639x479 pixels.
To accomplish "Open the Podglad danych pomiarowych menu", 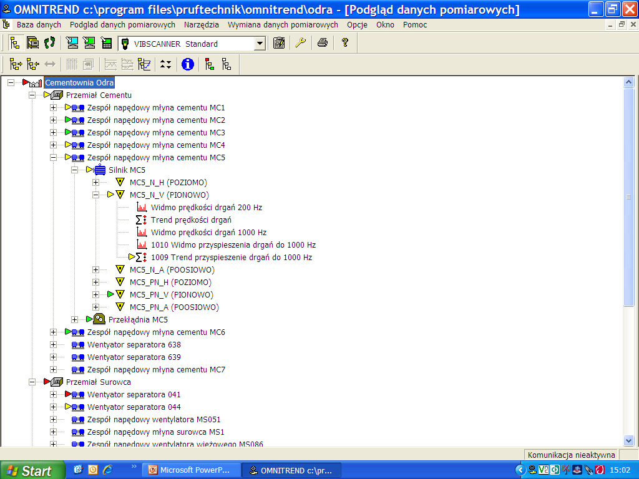I will [122, 25].
